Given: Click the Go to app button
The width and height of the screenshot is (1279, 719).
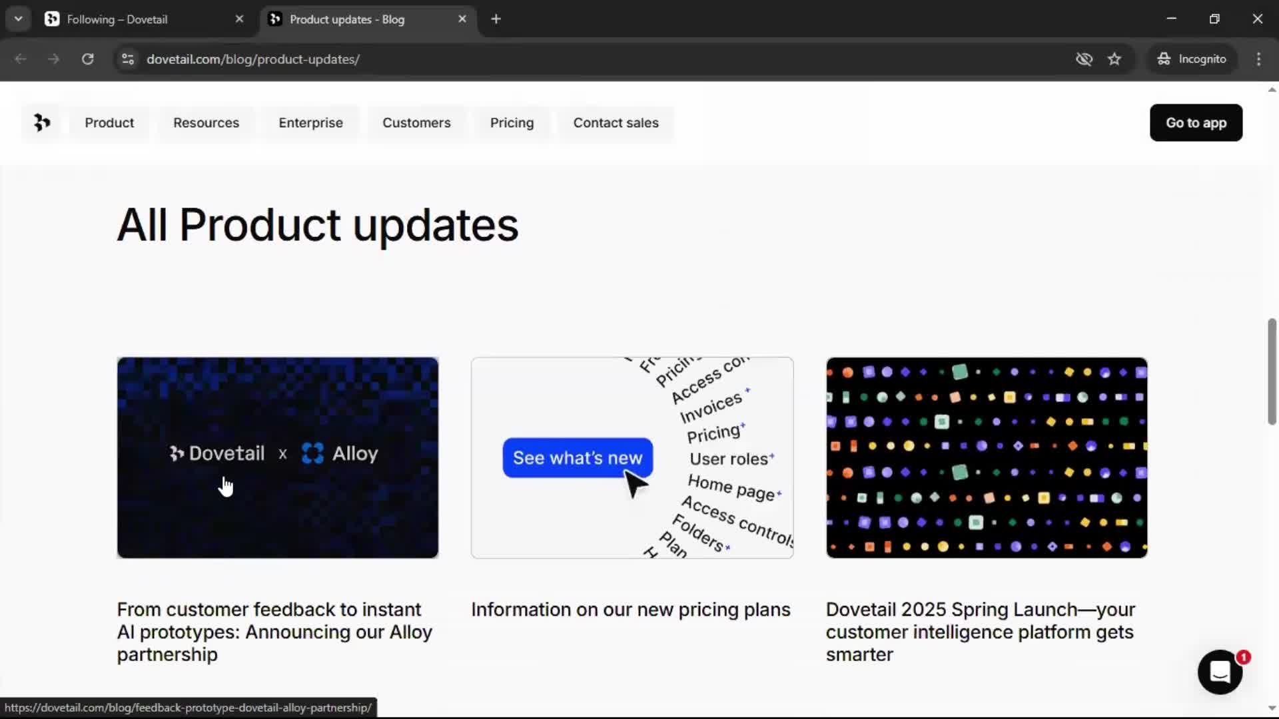Looking at the screenshot, I should click(x=1195, y=123).
